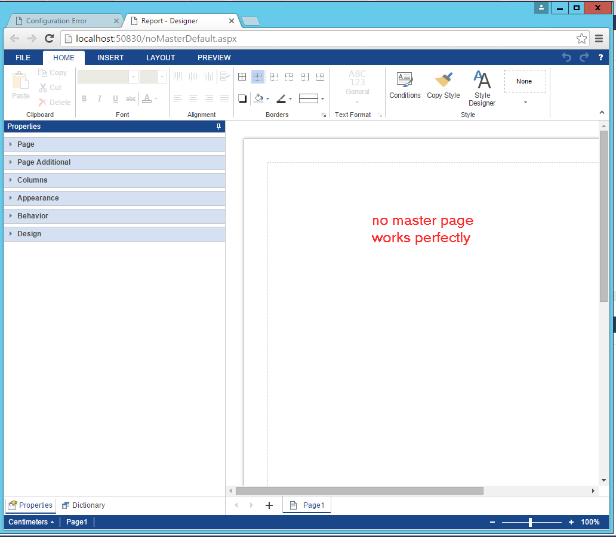This screenshot has height=537, width=616.
Task: Select the HOME ribbon tab
Action: click(x=64, y=58)
